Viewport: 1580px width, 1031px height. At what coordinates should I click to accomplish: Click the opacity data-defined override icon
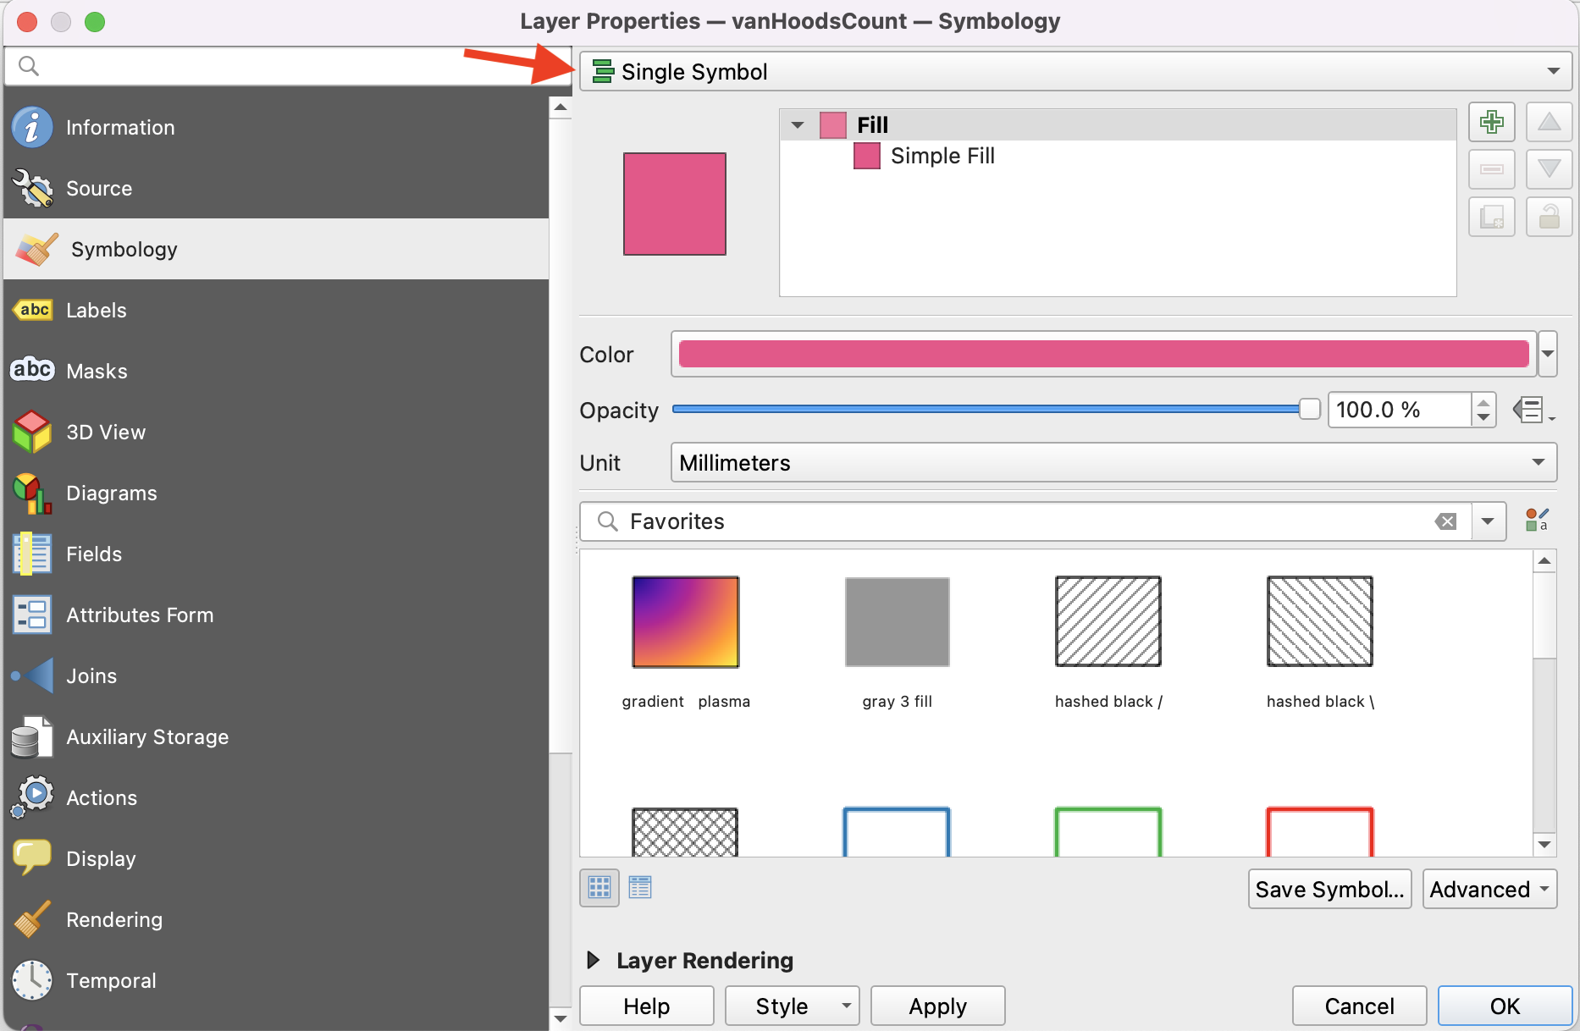[1532, 411]
